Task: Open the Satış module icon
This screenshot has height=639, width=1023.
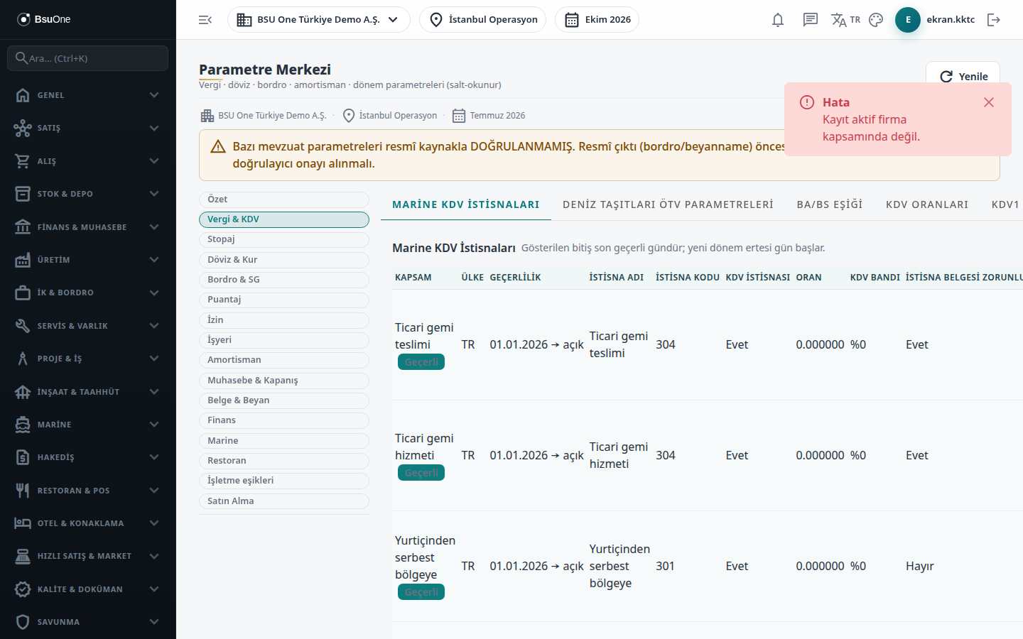Action: point(23,128)
